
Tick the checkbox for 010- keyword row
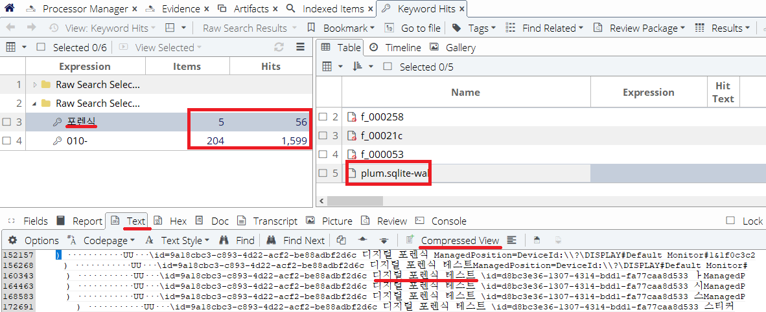click(6, 140)
